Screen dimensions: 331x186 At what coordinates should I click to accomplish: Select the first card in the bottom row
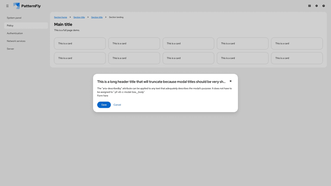point(80,58)
